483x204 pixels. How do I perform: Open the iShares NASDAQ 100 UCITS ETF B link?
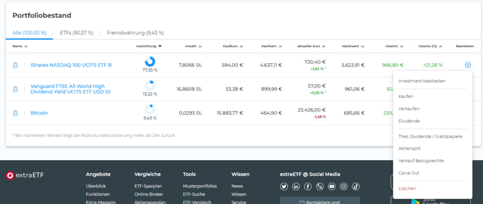[x=71, y=65]
